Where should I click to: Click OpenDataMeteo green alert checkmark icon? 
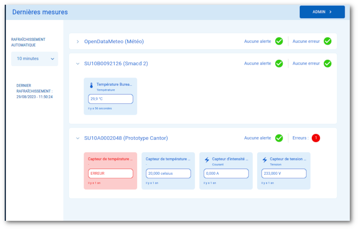[x=279, y=41]
